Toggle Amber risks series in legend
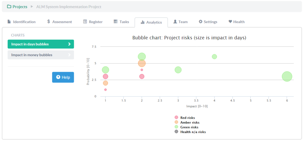Screen dimensions: 303x164 [x=189, y=122]
